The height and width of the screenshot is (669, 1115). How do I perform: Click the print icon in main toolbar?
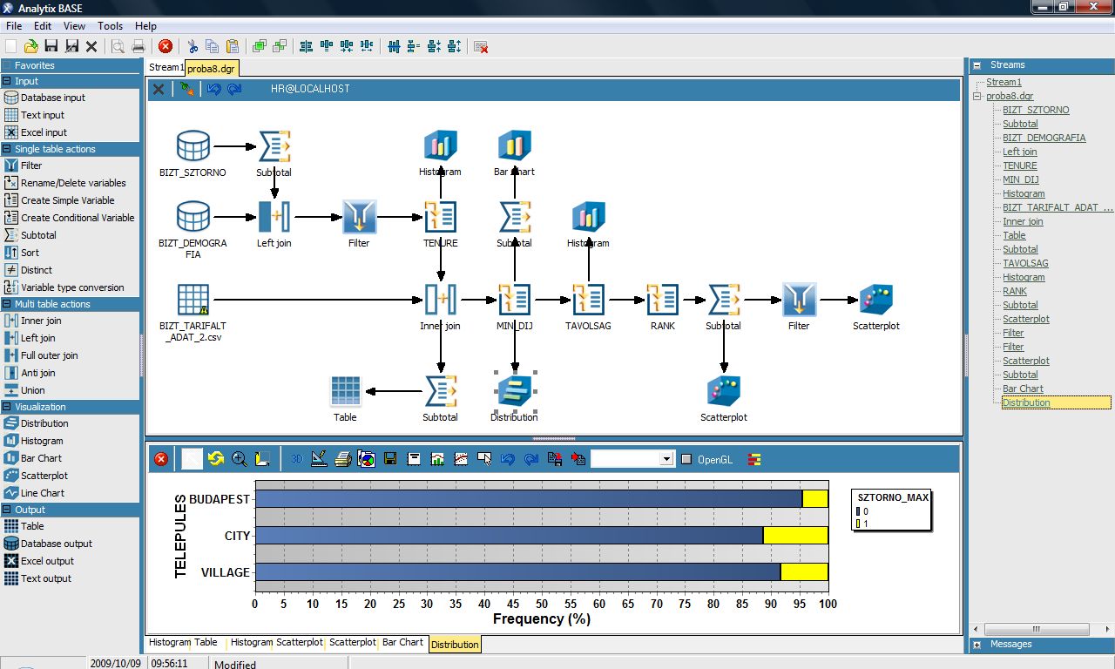(138, 46)
